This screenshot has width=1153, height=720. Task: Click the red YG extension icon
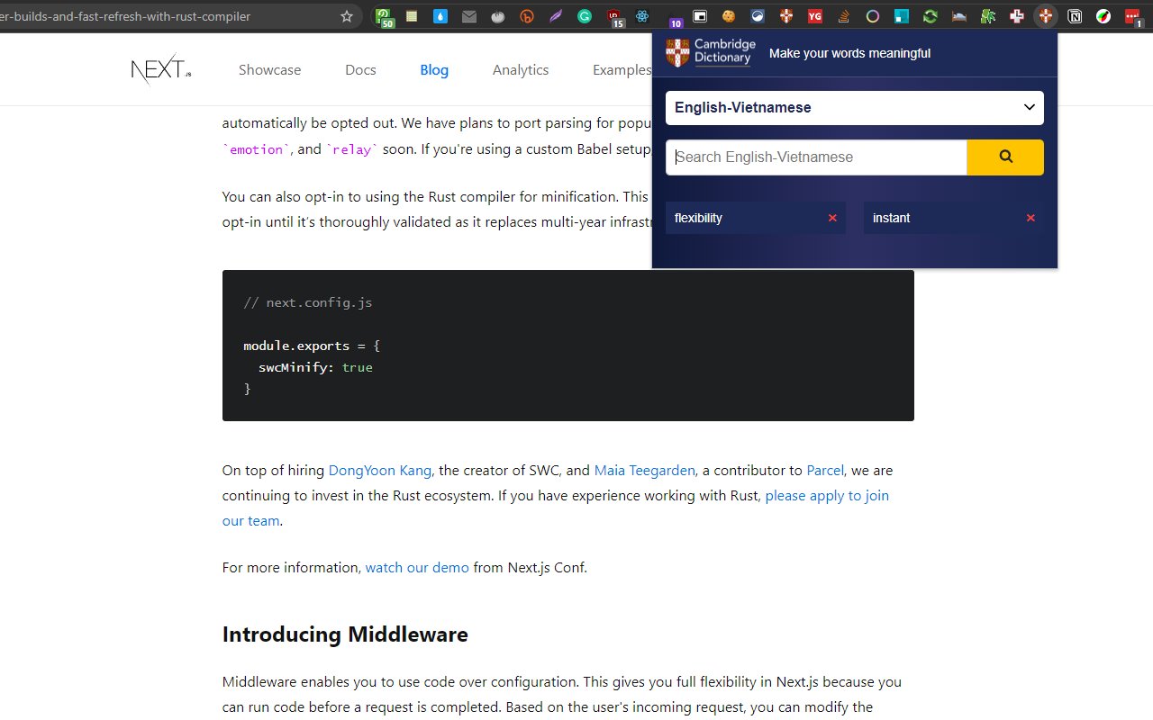point(814,16)
